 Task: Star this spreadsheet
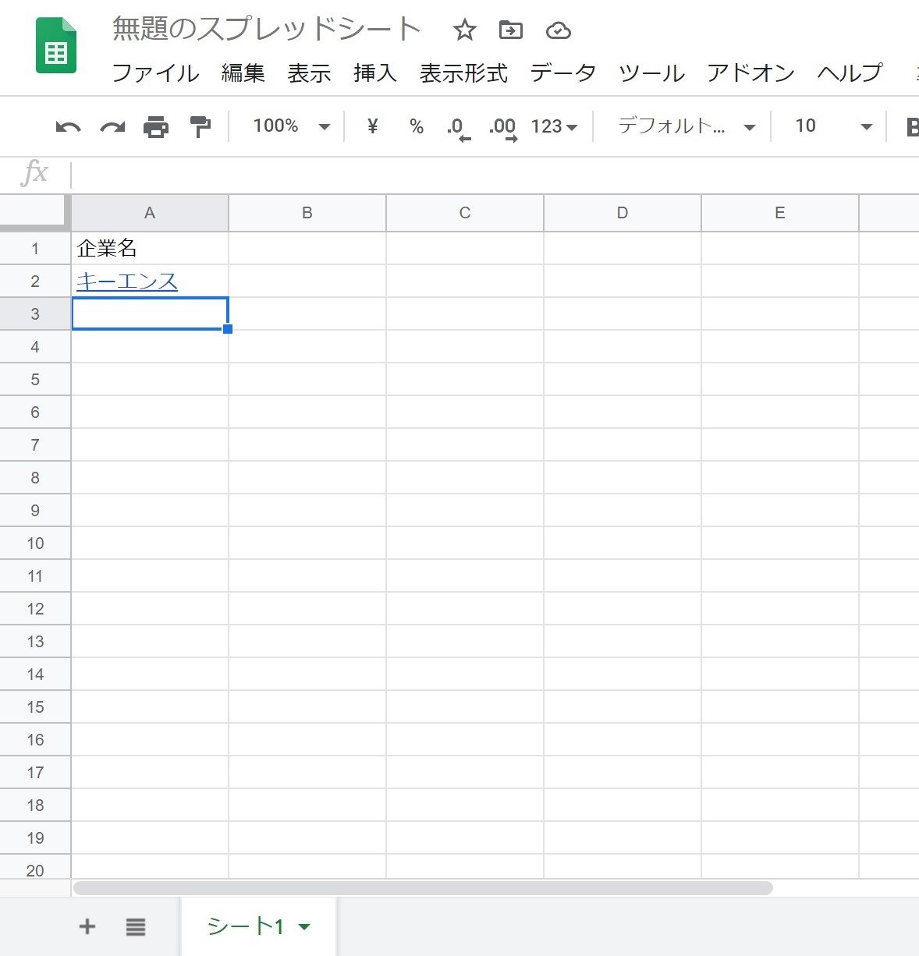(464, 30)
